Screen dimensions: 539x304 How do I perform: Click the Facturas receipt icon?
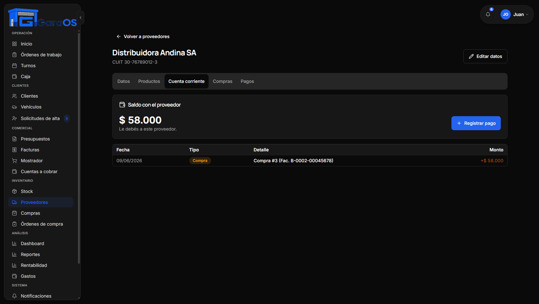(14, 150)
